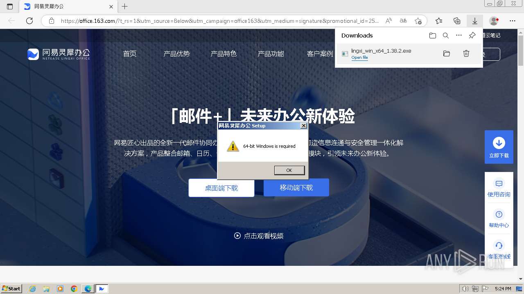Viewport: 524px width, 294px height.
Task: Open a new tab
Action: pos(125,7)
